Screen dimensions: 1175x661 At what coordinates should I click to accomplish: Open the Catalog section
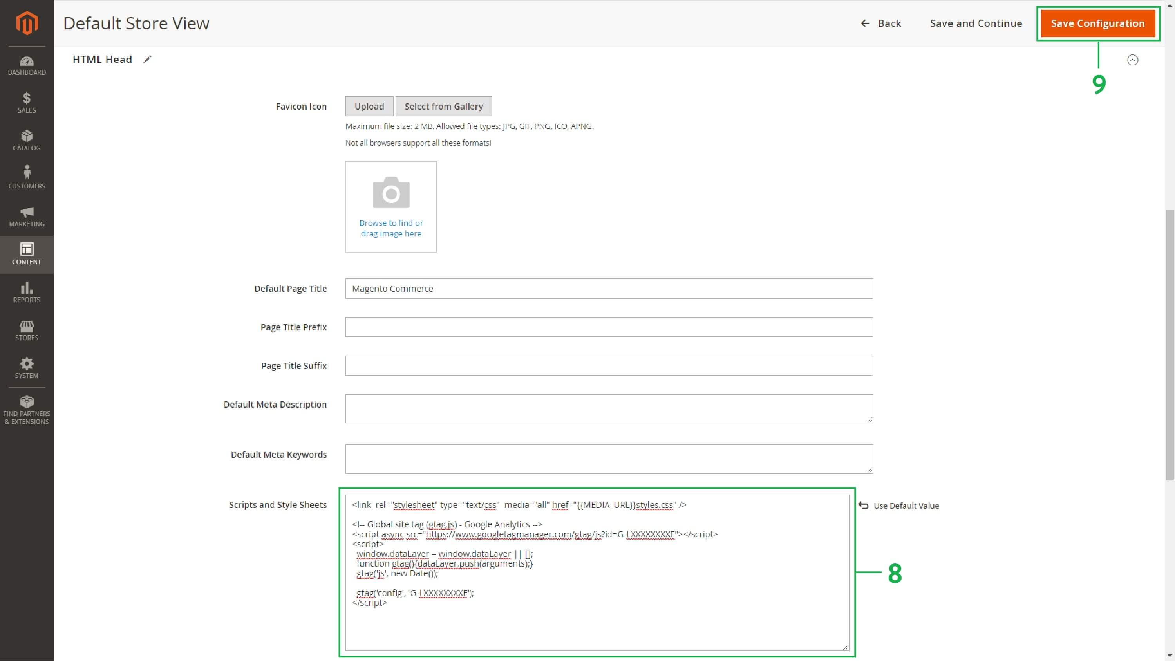click(x=27, y=140)
